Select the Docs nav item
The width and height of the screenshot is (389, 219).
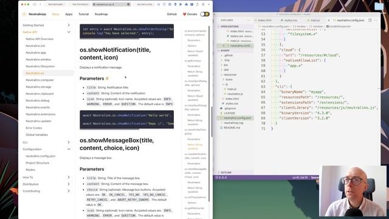point(55,14)
